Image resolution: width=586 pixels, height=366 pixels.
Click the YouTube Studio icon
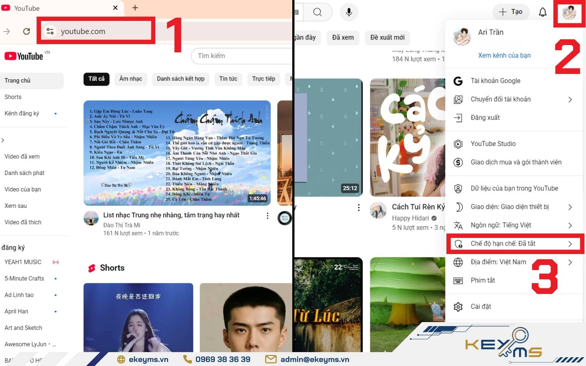click(458, 144)
